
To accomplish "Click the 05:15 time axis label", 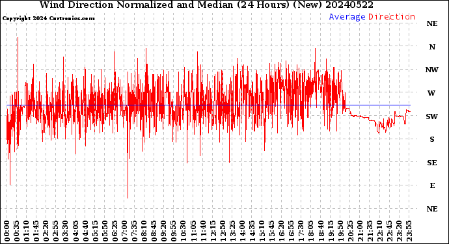I will coord(95,231).
